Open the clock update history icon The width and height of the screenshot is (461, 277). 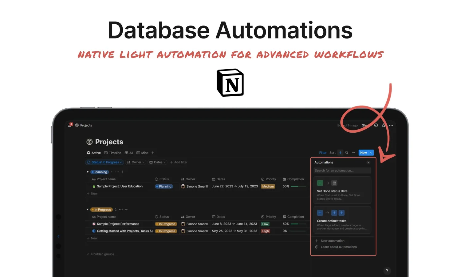point(376,125)
